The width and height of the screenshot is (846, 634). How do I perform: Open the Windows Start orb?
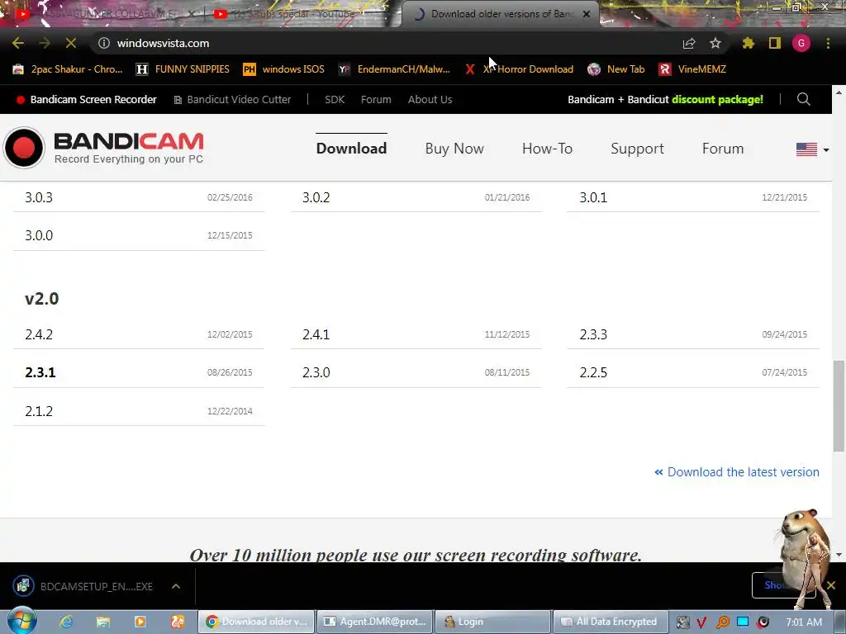[x=22, y=621]
